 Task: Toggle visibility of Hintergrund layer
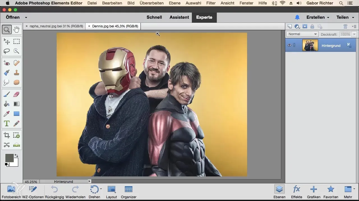pyautogui.click(x=289, y=45)
